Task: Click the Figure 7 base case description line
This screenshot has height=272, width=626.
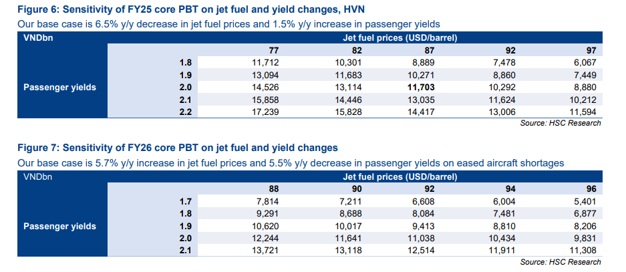Action: (291, 162)
